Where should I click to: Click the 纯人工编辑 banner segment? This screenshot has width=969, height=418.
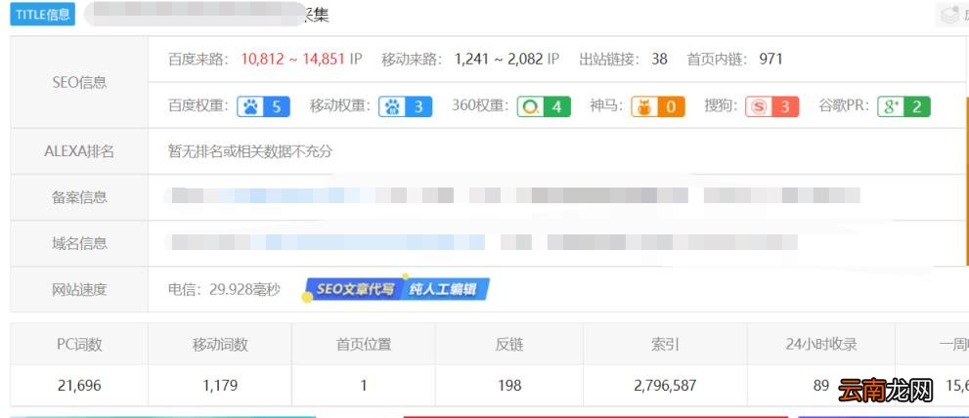tap(445, 289)
